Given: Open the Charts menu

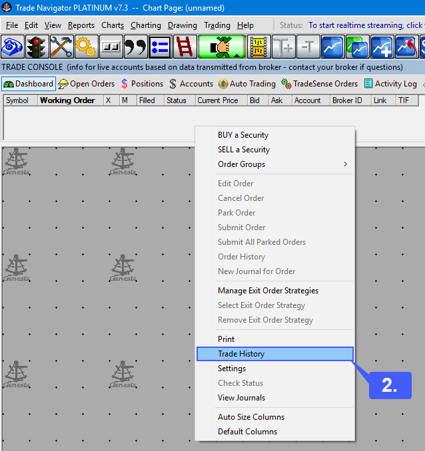Looking at the screenshot, I should click(113, 25).
